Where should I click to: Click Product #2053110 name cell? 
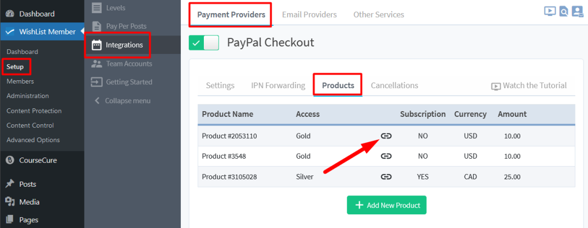(230, 136)
